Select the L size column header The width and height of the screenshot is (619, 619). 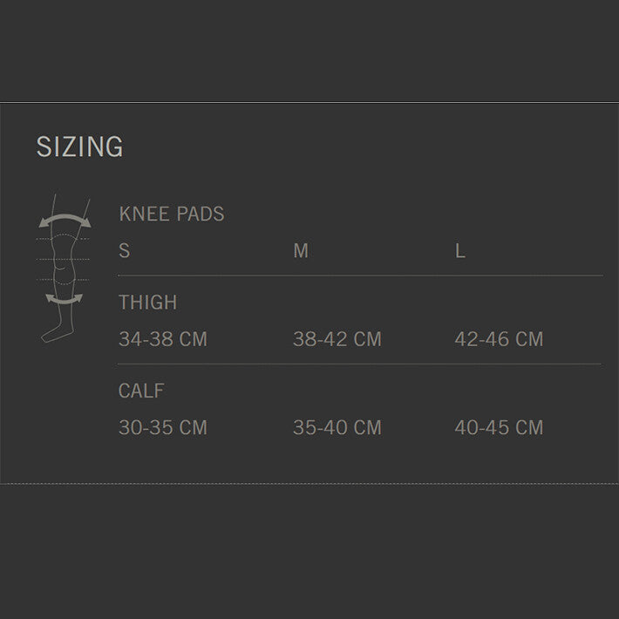(459, 251)
